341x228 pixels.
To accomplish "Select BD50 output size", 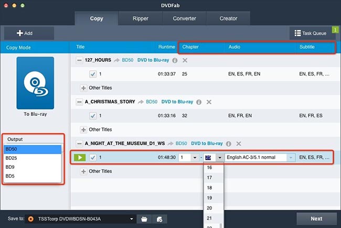I will (33, 149).
